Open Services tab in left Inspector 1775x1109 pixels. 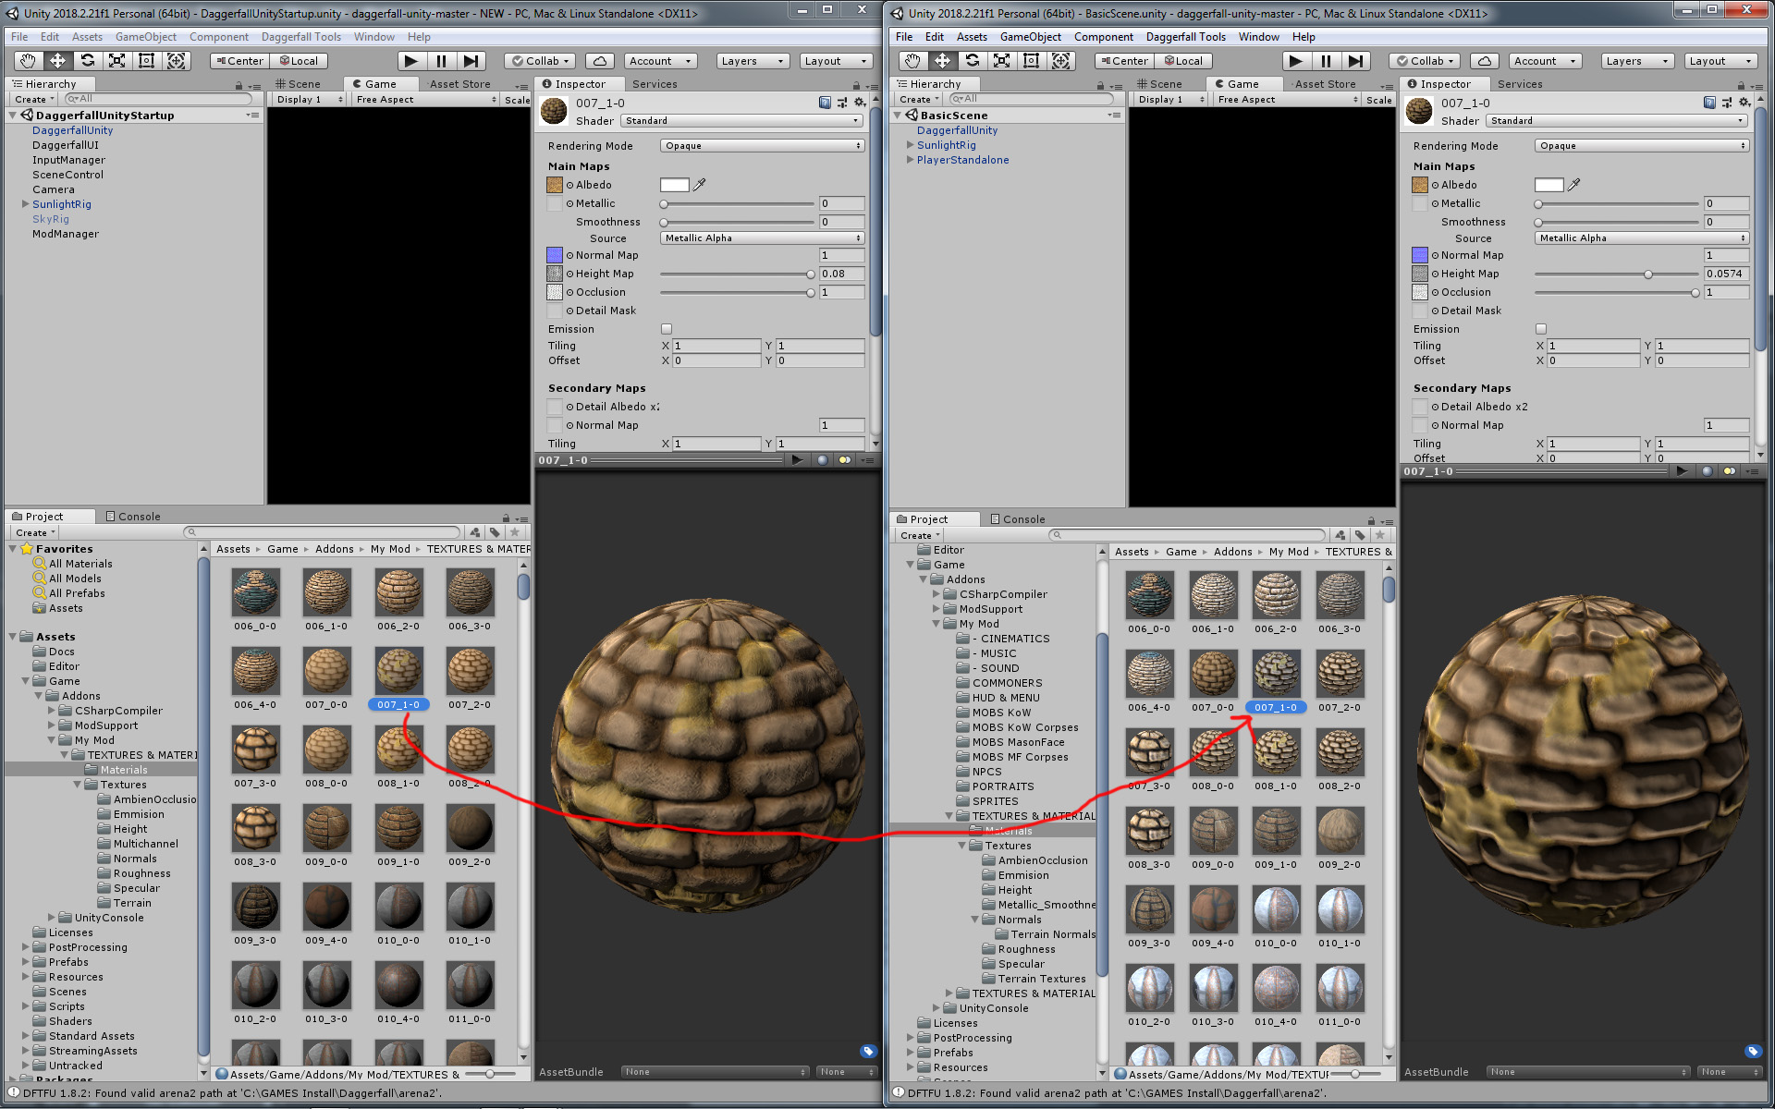pyautogui.click(x=655, y=84)
